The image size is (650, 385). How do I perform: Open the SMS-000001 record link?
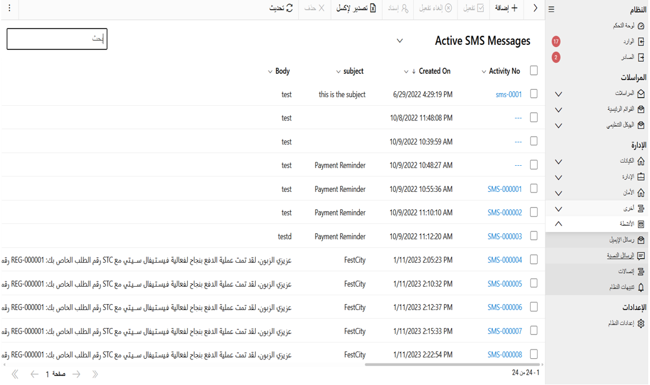point(504,189)
